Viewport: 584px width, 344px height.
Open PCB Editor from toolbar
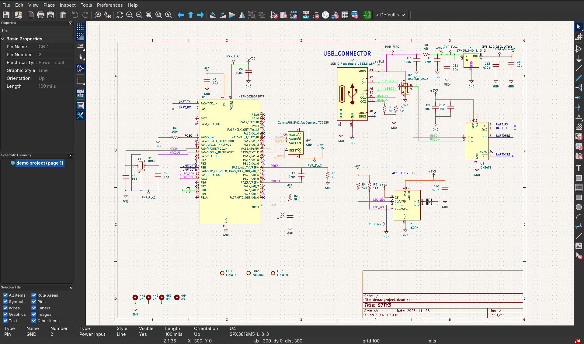pyautogui.click(x=367, y=15)
